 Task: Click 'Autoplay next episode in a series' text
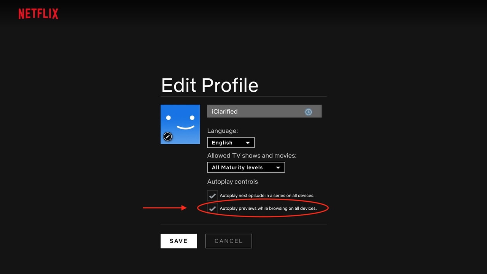[267, 196]
